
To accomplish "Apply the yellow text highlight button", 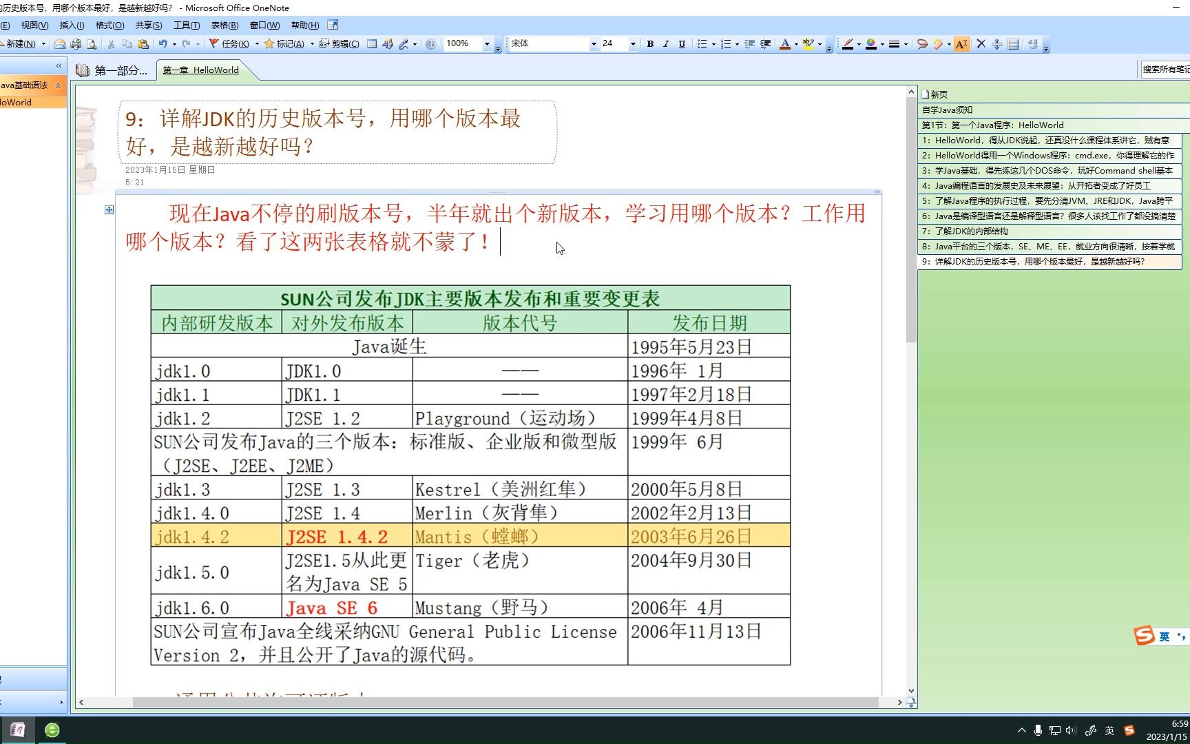I will (808, 44).
